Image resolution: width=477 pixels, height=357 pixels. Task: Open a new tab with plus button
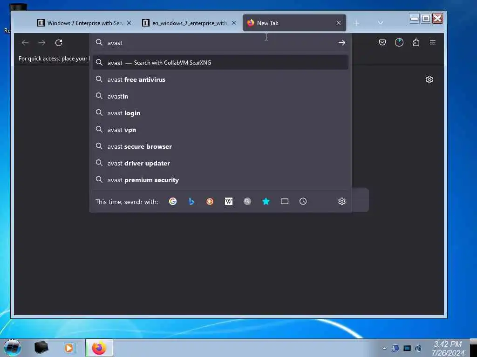[356, 23]
